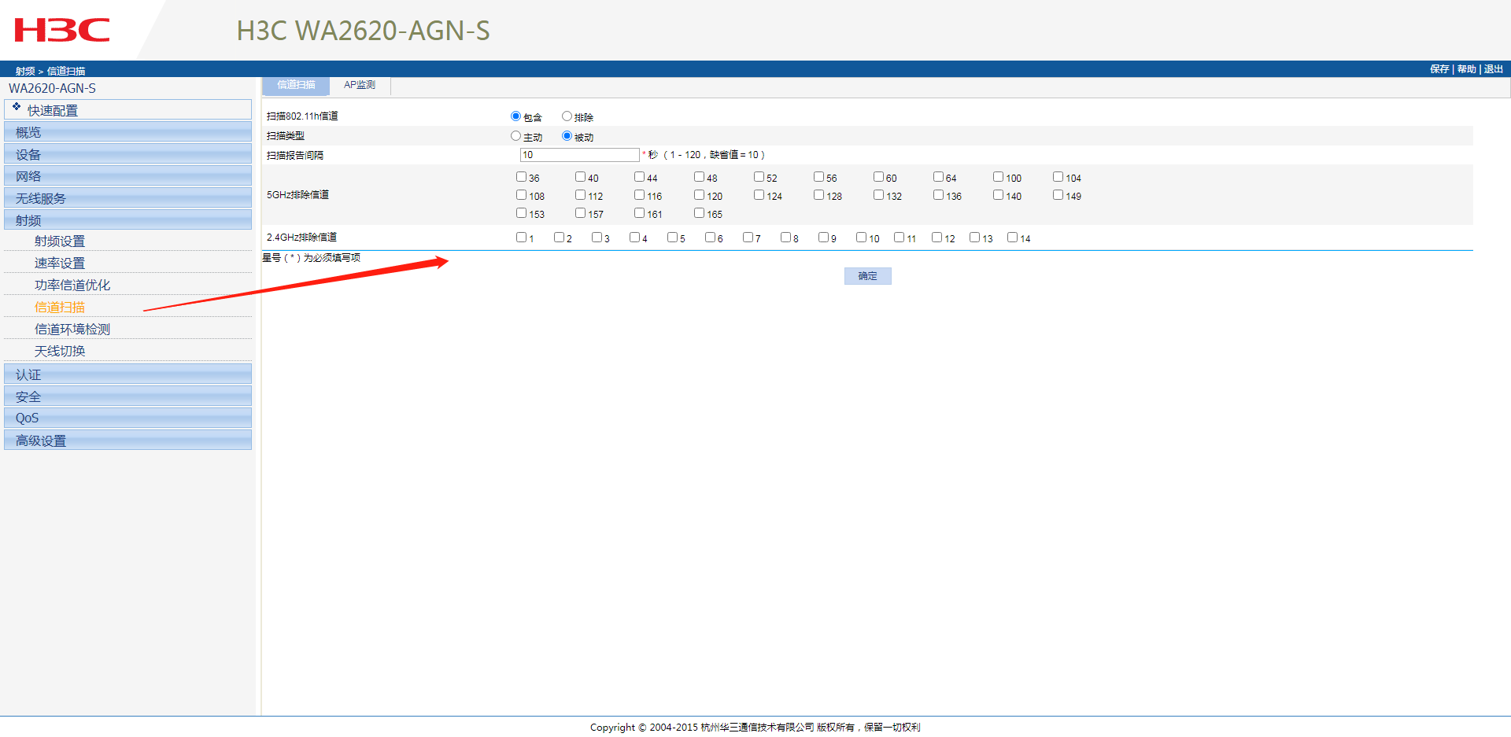Collapse the 射频 menu section

pos(127,220)
